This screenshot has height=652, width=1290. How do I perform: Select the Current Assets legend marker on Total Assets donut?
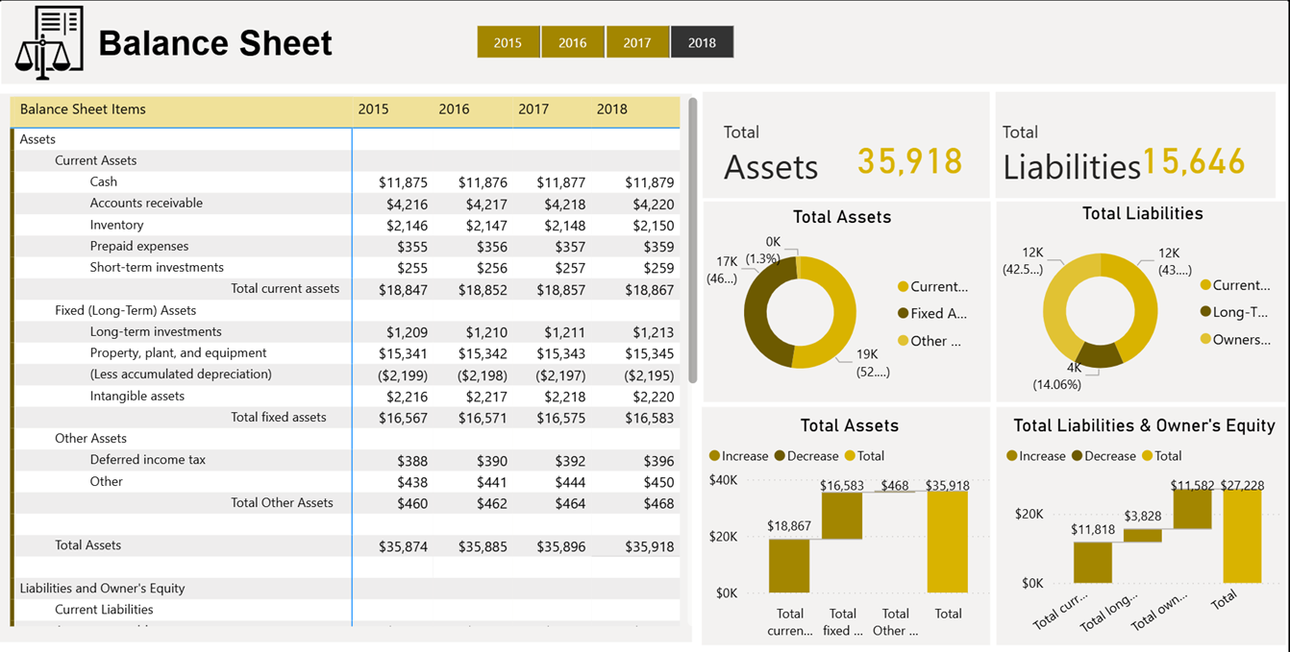(x=905, y=286)
